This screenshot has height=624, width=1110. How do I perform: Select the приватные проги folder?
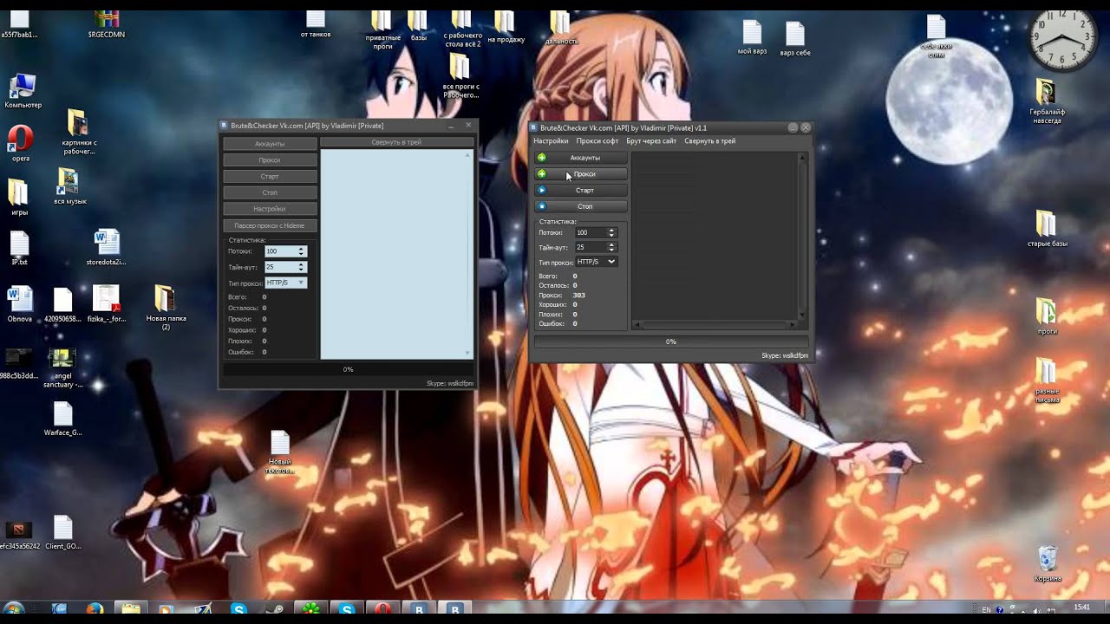pyautogui.click(x=382, y=30)
